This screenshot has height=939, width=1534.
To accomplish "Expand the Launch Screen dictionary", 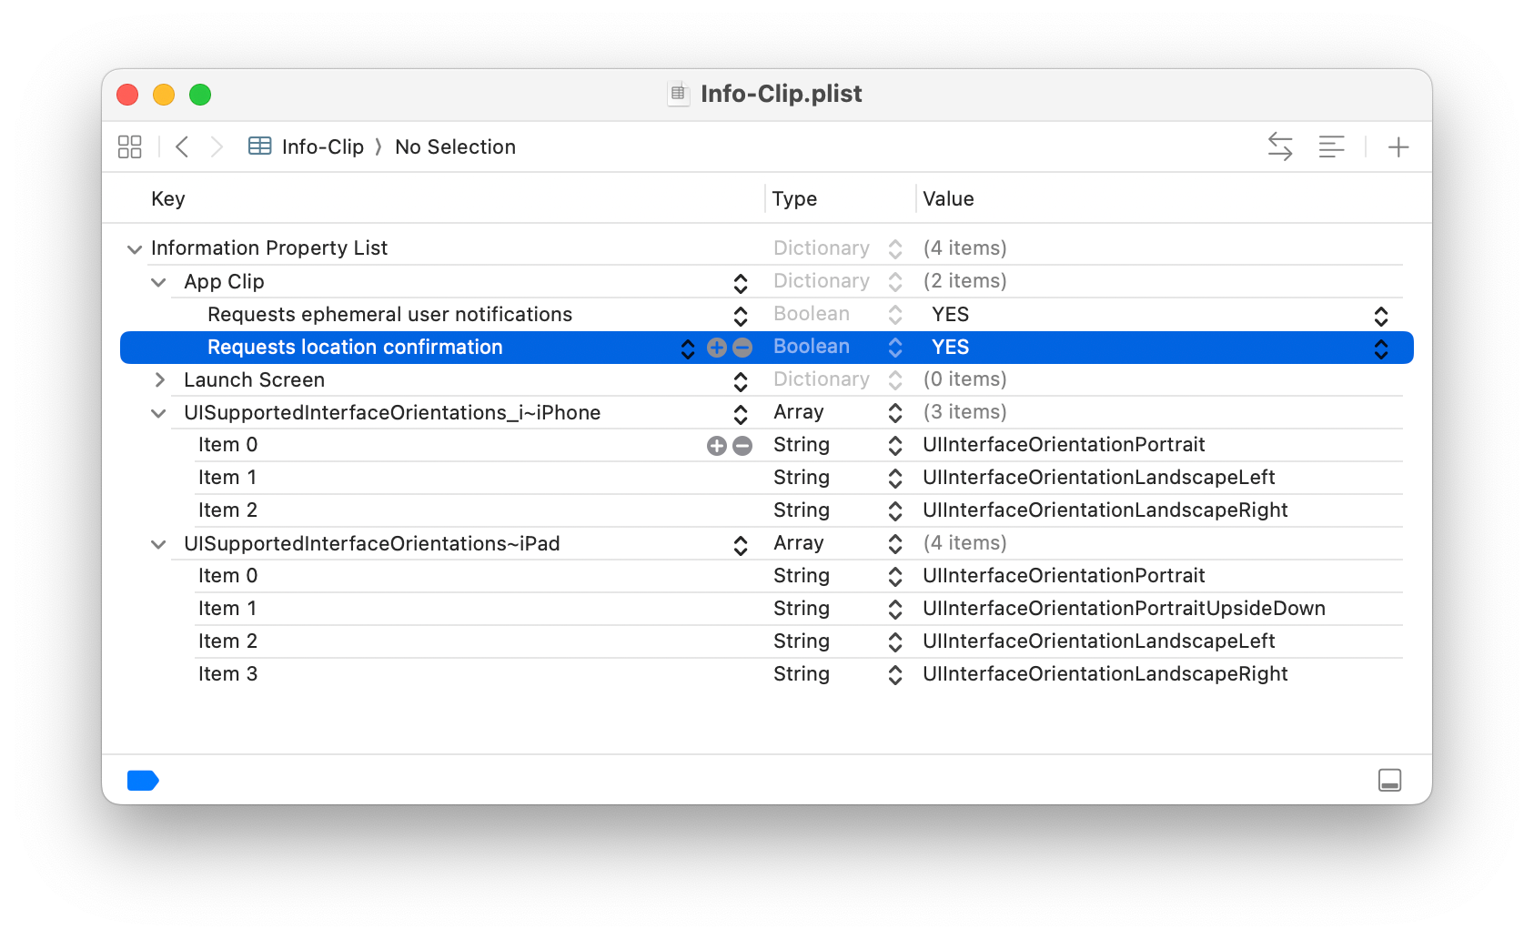I will click(x=159, y=379).
